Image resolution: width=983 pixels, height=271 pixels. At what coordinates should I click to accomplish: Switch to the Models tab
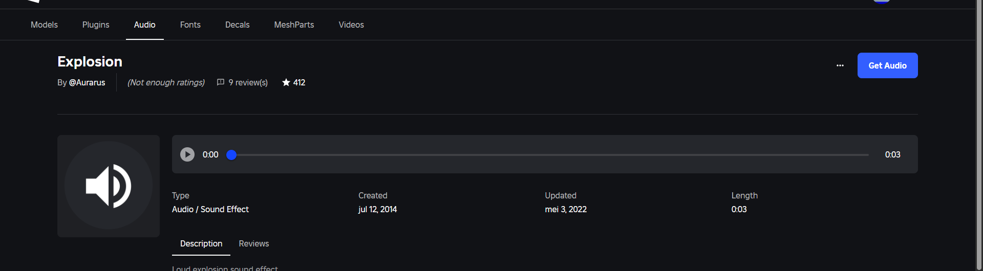pos(44,25)
